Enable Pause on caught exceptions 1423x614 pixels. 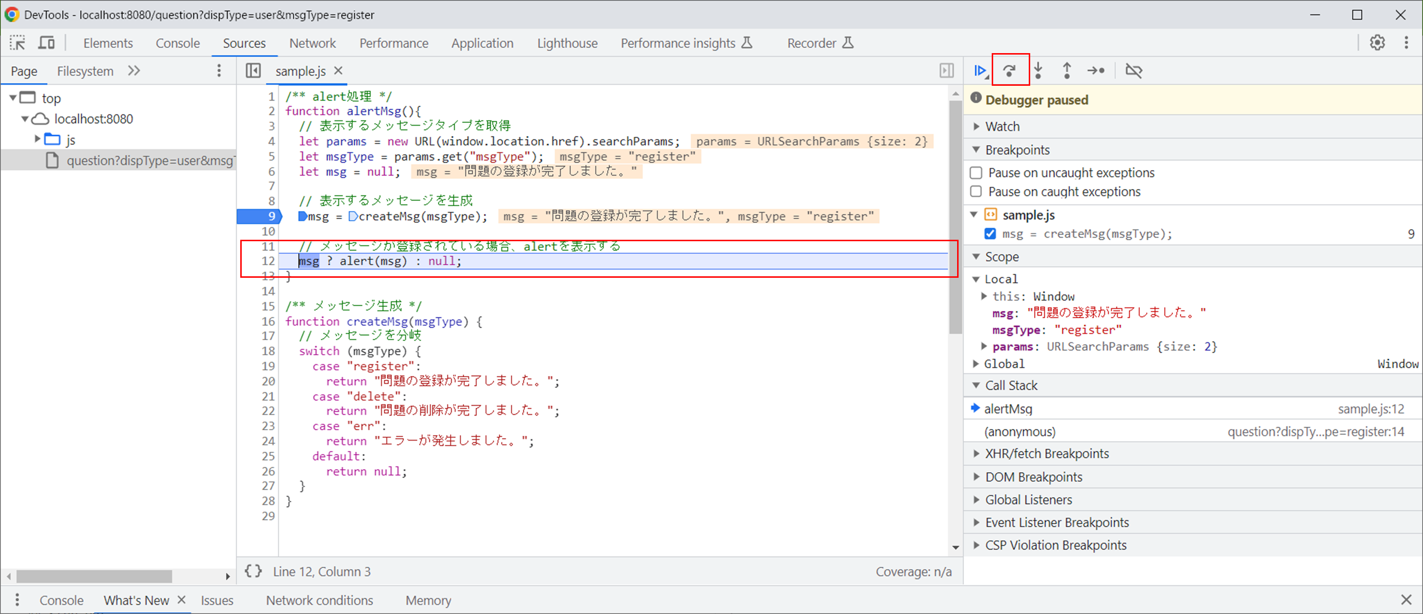point(976,192)
